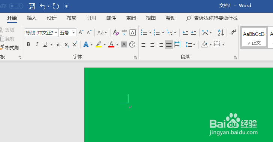Click the Justify alignment icon

coord(169,44)
